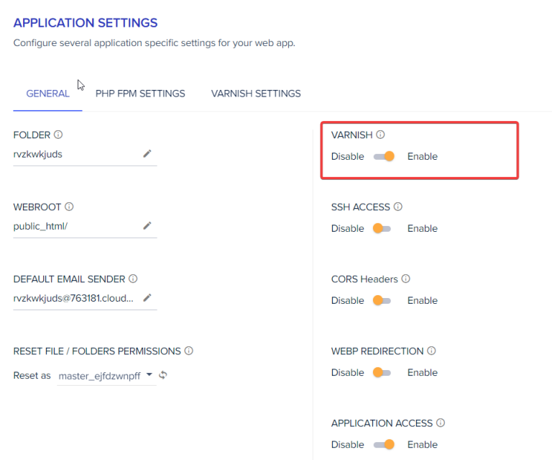Select the GENERAL tab
Screen dimensions: 552x460
pyautogui.click(x=48, y=94)
